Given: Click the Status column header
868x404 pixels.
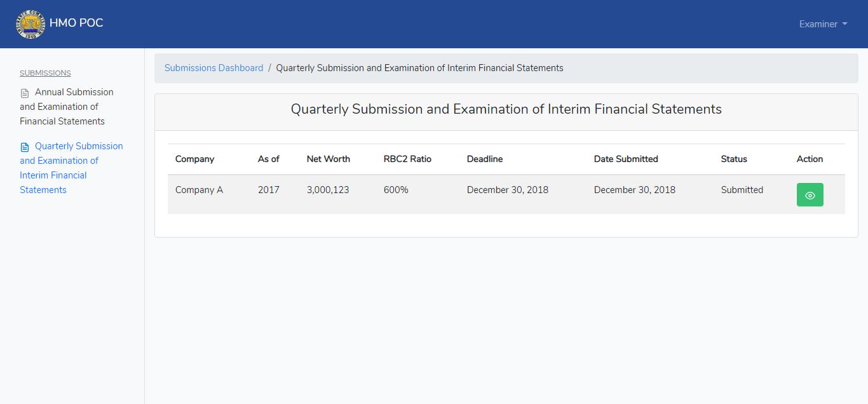Looking at the screenshot, I should click(x=734, y=159).
